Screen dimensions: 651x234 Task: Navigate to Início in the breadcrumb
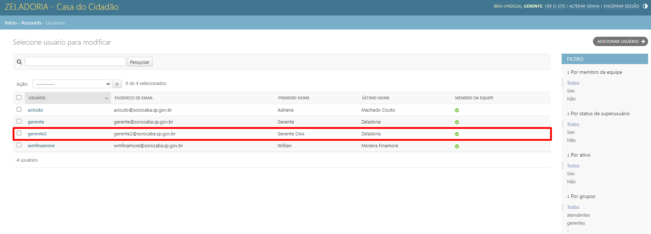click(x=10, y=23)
